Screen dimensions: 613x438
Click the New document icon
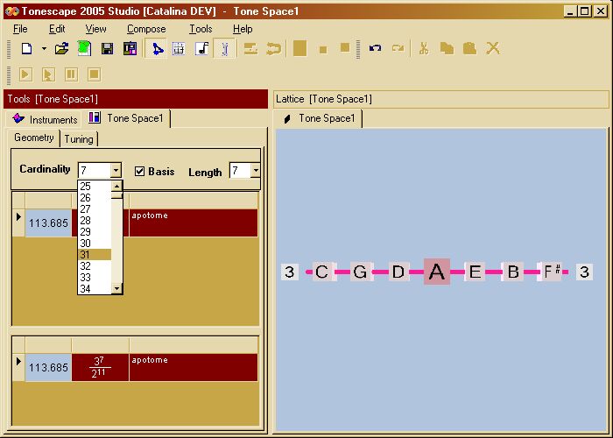tap(26, 48)
